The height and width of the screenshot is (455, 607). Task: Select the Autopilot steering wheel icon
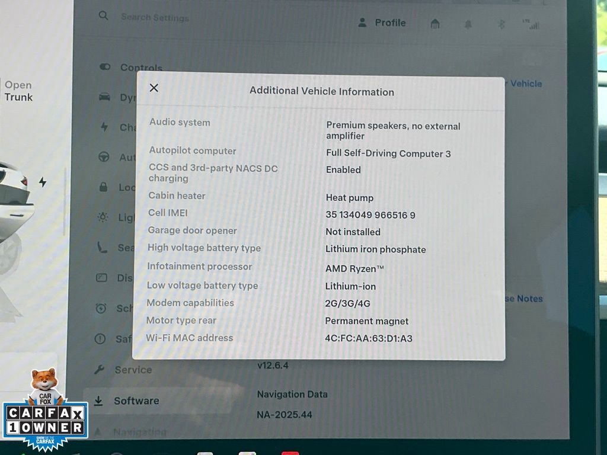click(104, 157)
